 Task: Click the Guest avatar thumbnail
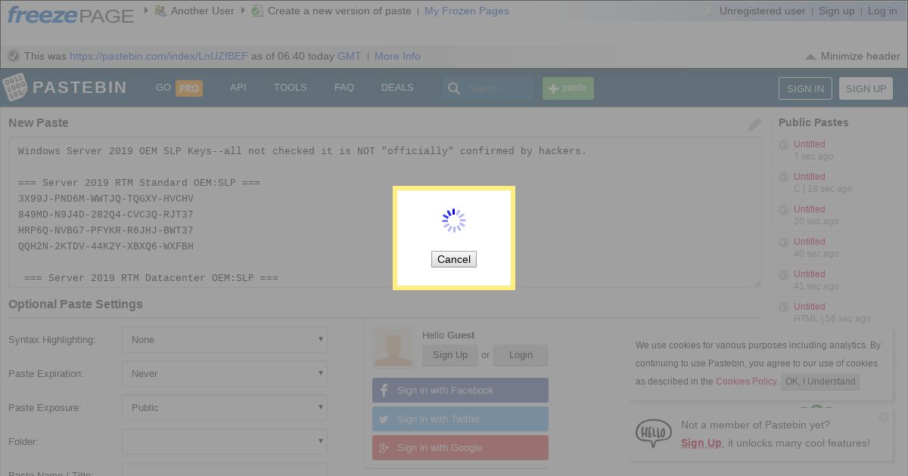click(x=393, y=348)
